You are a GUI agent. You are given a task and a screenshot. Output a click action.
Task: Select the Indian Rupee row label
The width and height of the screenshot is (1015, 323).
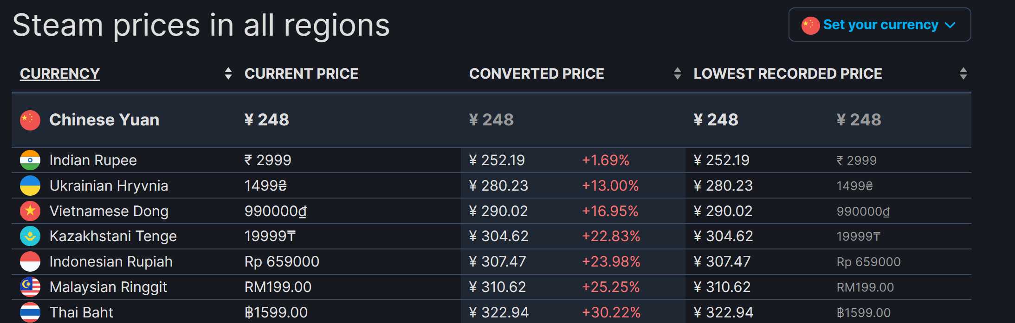(93, 161)
